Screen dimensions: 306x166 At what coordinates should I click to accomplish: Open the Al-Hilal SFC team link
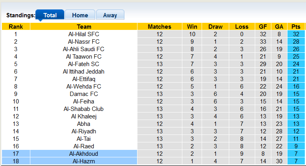(83, 34)
